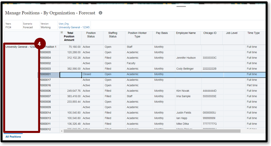Click the Closed position status cell
The width and height of the screenshot is (271, 146).
93,74
